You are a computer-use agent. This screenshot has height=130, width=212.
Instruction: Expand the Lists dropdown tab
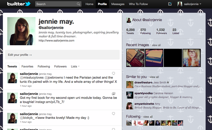(x=75, y=66)
